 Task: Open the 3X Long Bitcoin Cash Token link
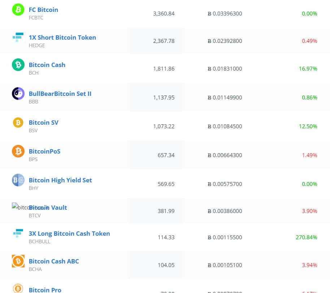(x=69, y=234)
